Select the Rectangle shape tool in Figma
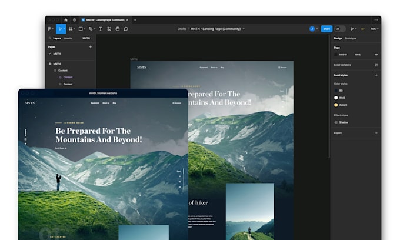The image size is (400, 240). 81,29
